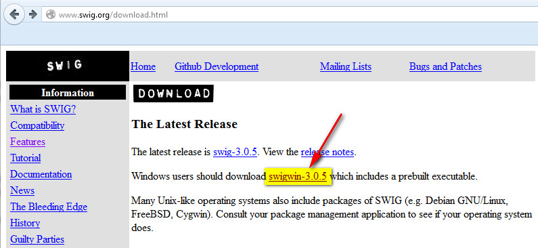Open the Compatibility sidebar link
Image resolution: width=538 pixels, height=248 pixels.
pos(37,125)
